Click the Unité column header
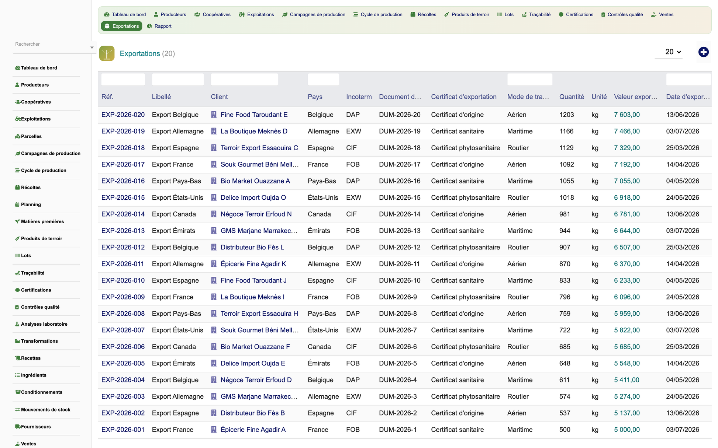 point(599,97)
